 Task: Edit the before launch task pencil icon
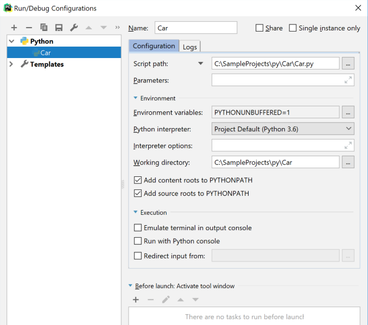(x=166, y=299)
